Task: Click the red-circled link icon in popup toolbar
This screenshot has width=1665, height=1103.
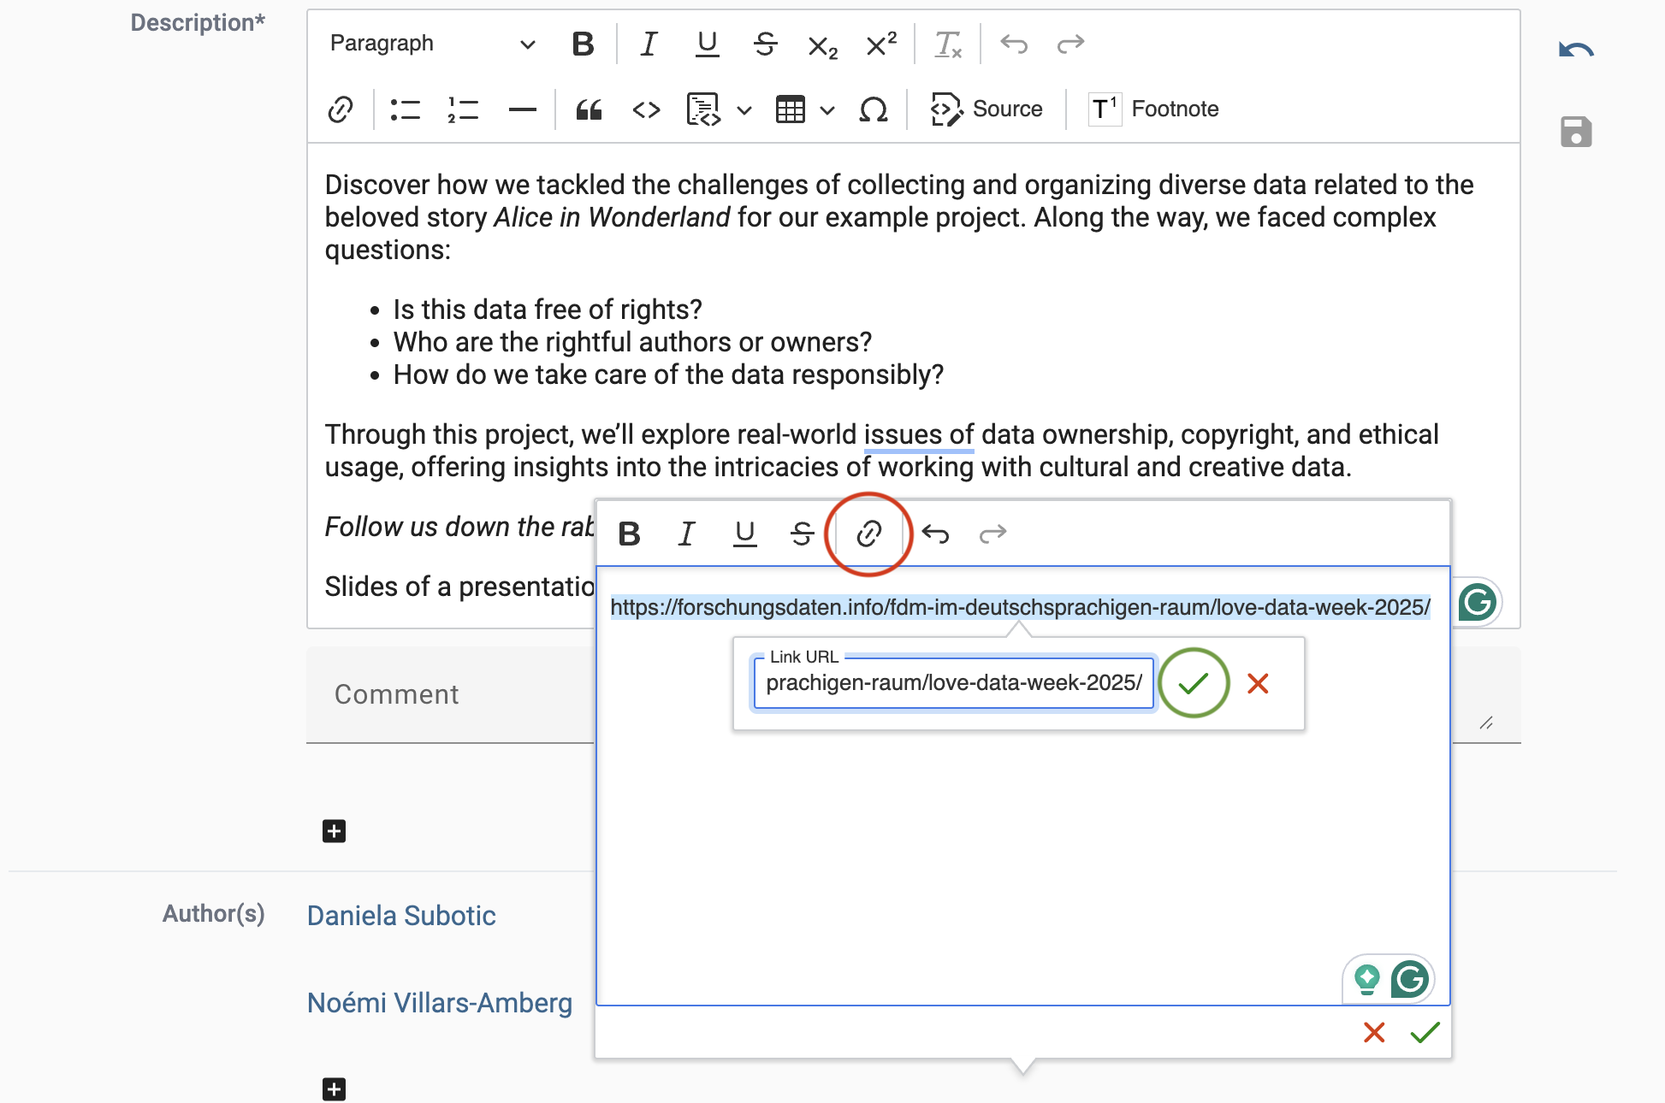Action: tap(868, 534)
